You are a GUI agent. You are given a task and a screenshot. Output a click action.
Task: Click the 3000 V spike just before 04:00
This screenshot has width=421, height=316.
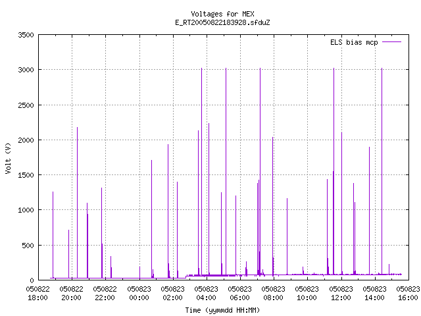(202, 172)
